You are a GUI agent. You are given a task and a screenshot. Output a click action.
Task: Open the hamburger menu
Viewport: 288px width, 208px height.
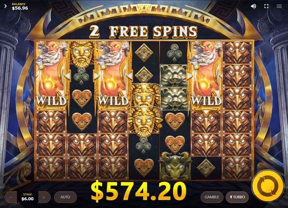279,6
